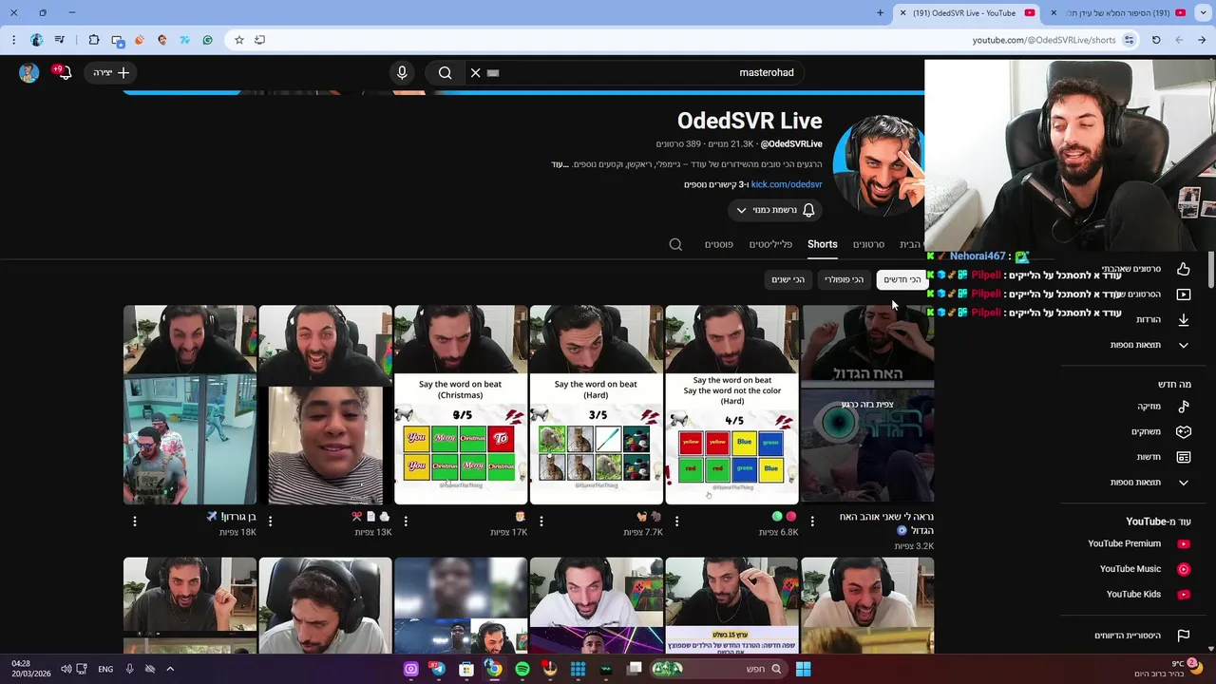The image size is (1216, 684).
Task: Click the taskbar search box (חפש)
Action: (x=718, y=669)
